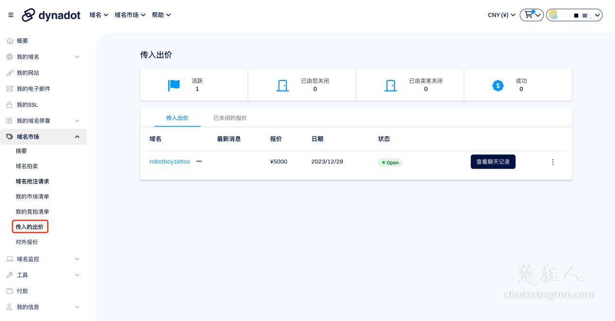Expand the 帮助 dropdown
615x321 pixels.
[x=161, y=15]
